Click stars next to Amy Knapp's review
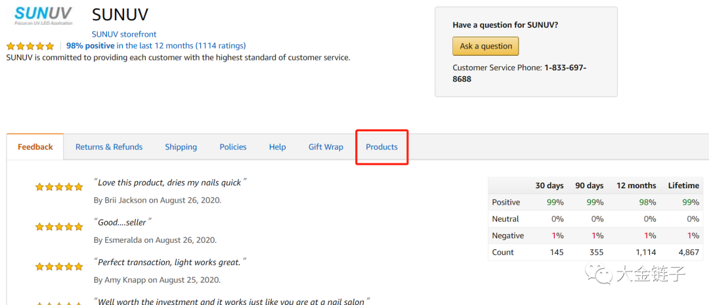This screenshot has width=709, height=305. [59, 266]
